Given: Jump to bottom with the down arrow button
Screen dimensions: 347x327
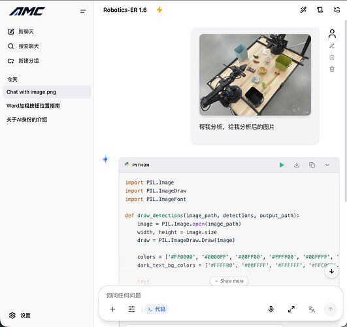Looking at the screenshot, I should 331,271.
